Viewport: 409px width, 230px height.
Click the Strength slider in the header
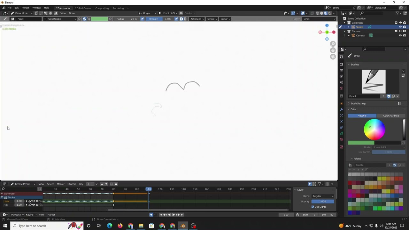tap(160, 19)
